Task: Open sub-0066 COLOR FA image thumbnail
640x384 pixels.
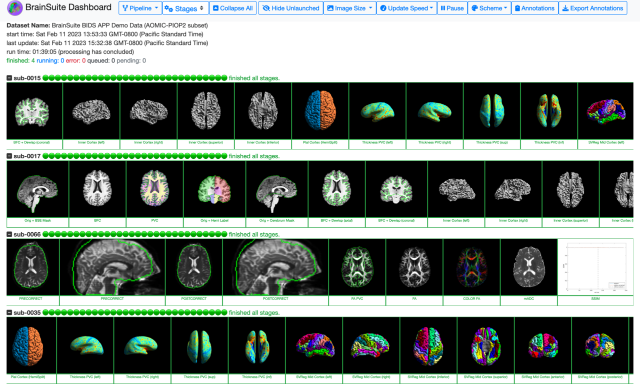Action: (x=471, y=267)
